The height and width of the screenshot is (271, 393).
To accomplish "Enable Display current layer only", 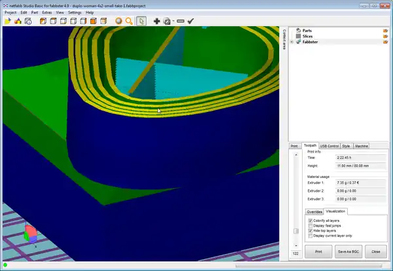I will coord(310,235).
